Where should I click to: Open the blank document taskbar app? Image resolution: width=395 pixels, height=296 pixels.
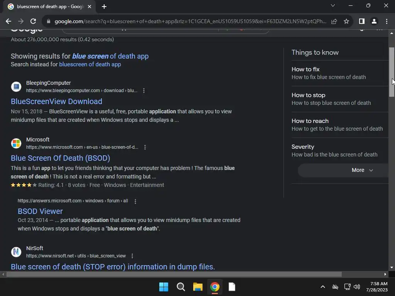pos(232,287)
